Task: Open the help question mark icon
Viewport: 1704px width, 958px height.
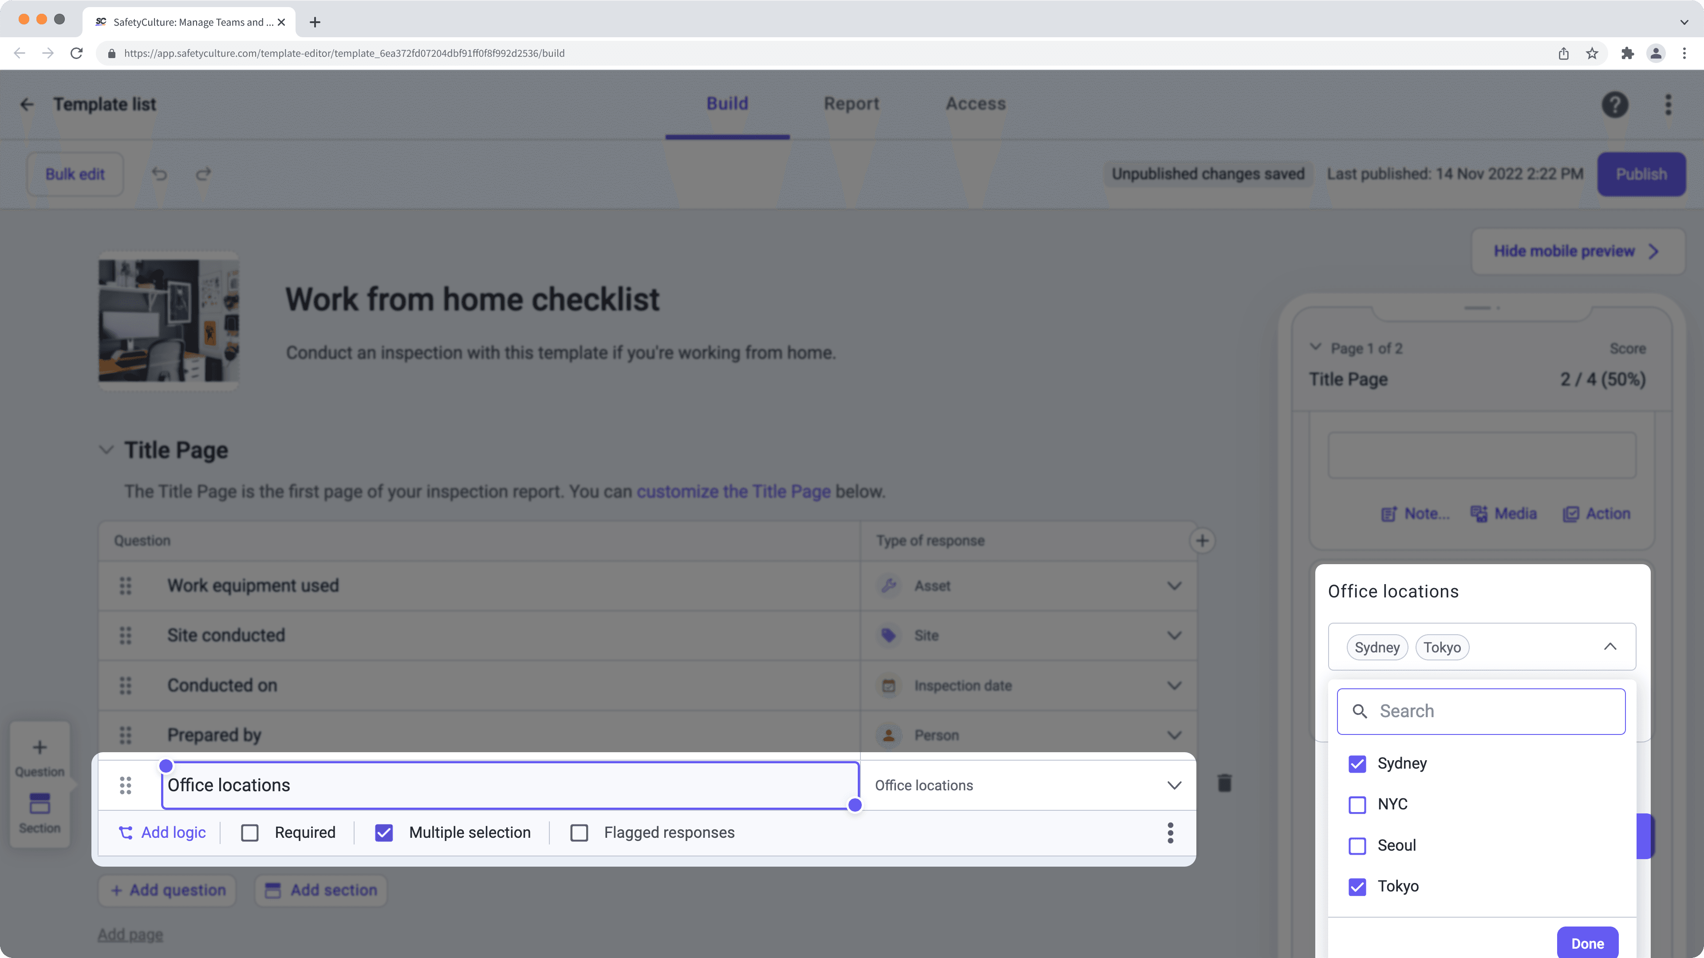Action: click(x=1615, y=105)
